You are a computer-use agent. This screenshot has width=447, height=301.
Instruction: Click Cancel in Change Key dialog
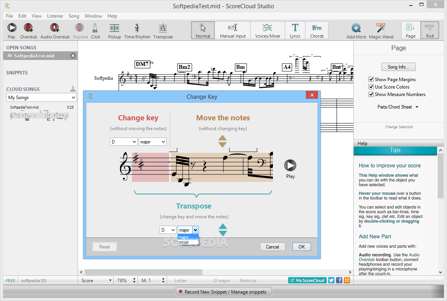pyautogui.click(x=272, y=247)
